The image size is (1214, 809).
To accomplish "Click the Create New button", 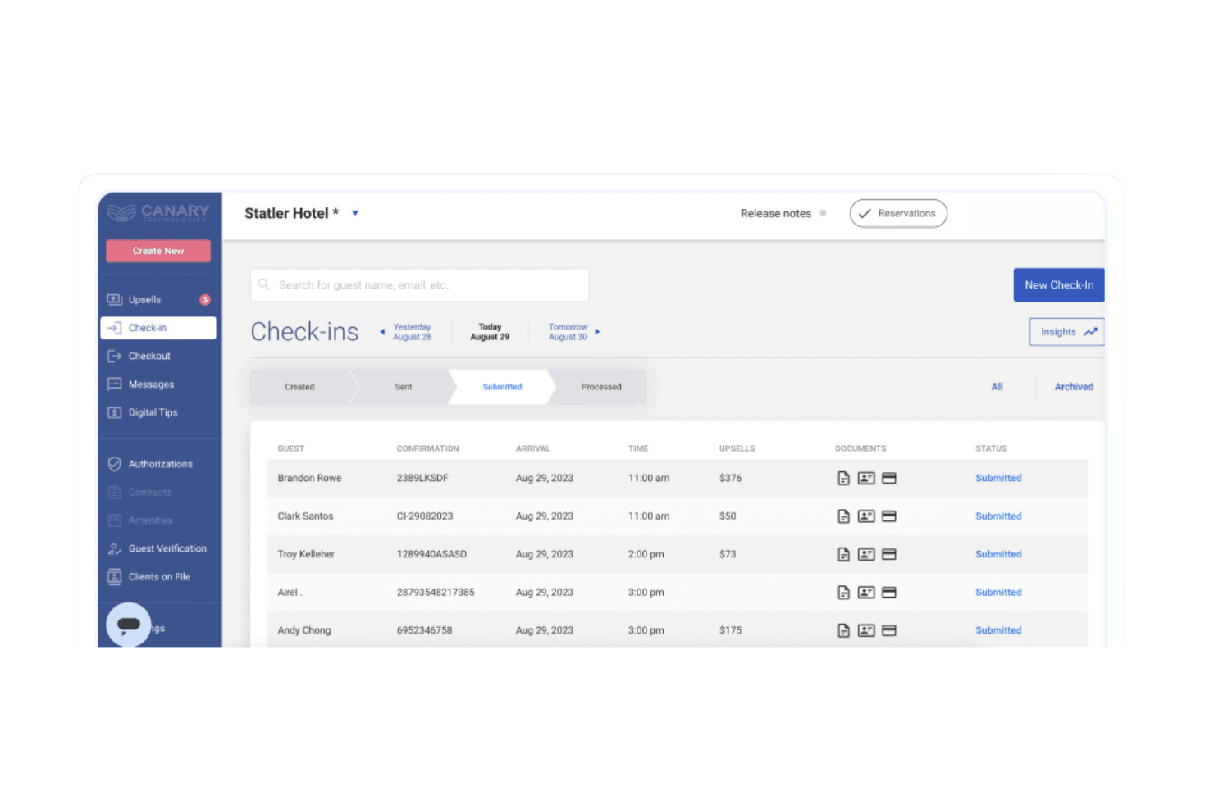I will tap(158, 251).
